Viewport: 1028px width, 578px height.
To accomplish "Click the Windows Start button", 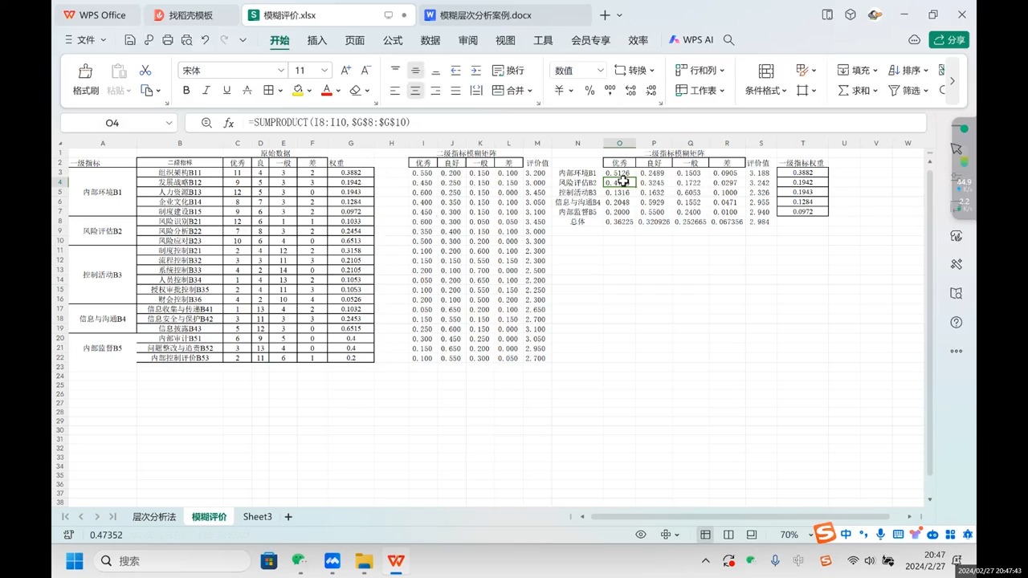I will point(75,560).
